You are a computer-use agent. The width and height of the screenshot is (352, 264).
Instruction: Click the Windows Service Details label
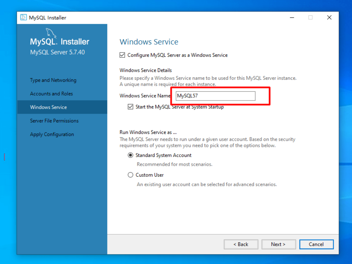(x=146, y=70)
